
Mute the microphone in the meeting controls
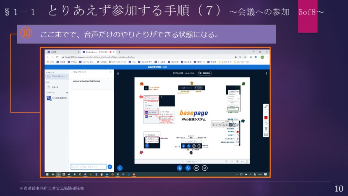click(x=180, y=168)
